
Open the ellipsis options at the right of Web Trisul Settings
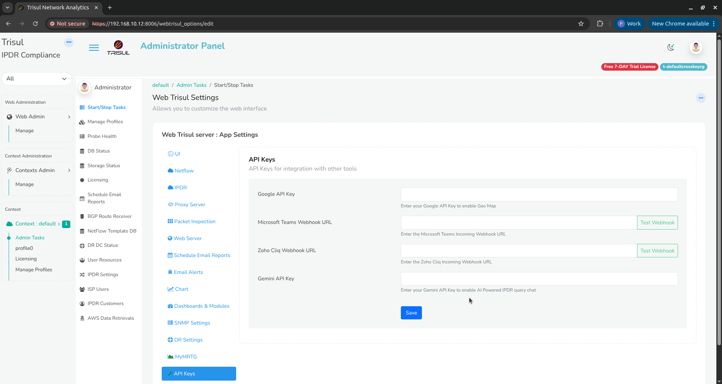(x=701, y=98)
